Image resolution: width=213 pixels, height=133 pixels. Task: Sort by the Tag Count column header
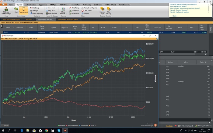[65, 27]
